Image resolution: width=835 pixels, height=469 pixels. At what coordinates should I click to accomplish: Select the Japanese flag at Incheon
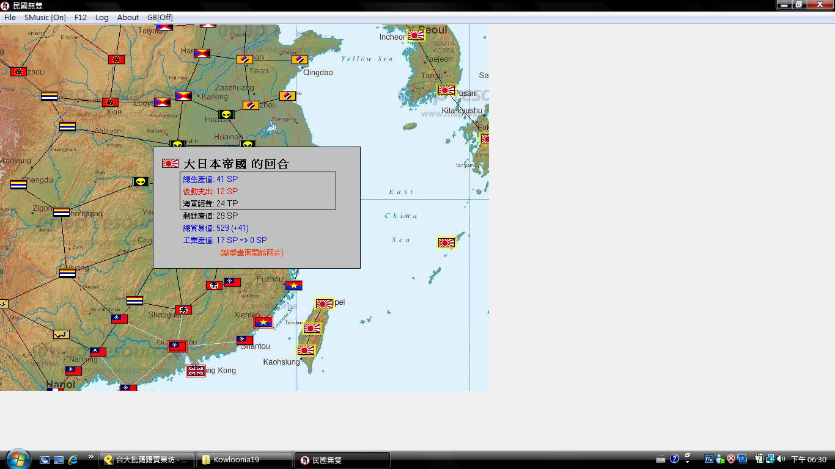[x=416, y=35]
